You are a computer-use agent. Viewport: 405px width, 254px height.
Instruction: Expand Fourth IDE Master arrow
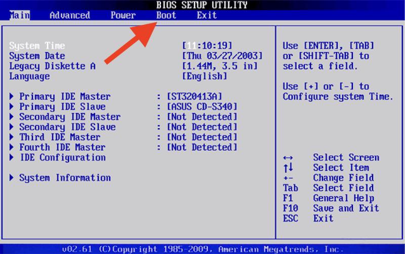(11, 147)
